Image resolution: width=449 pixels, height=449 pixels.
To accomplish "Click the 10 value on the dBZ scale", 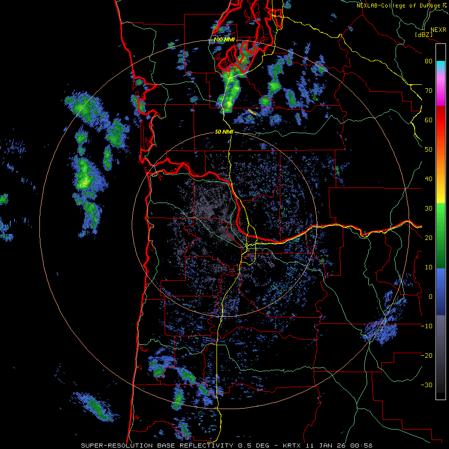I will (x=429, y=267).
